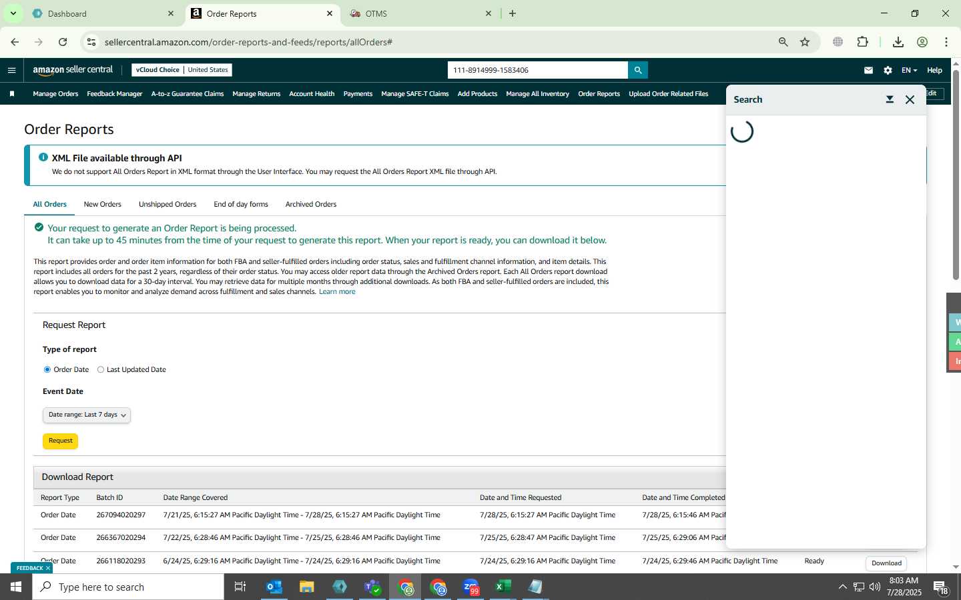Screen dimensions: 961x600
Task: Open Manage SAFE-T Claims
Action: (x=415, y=94)
